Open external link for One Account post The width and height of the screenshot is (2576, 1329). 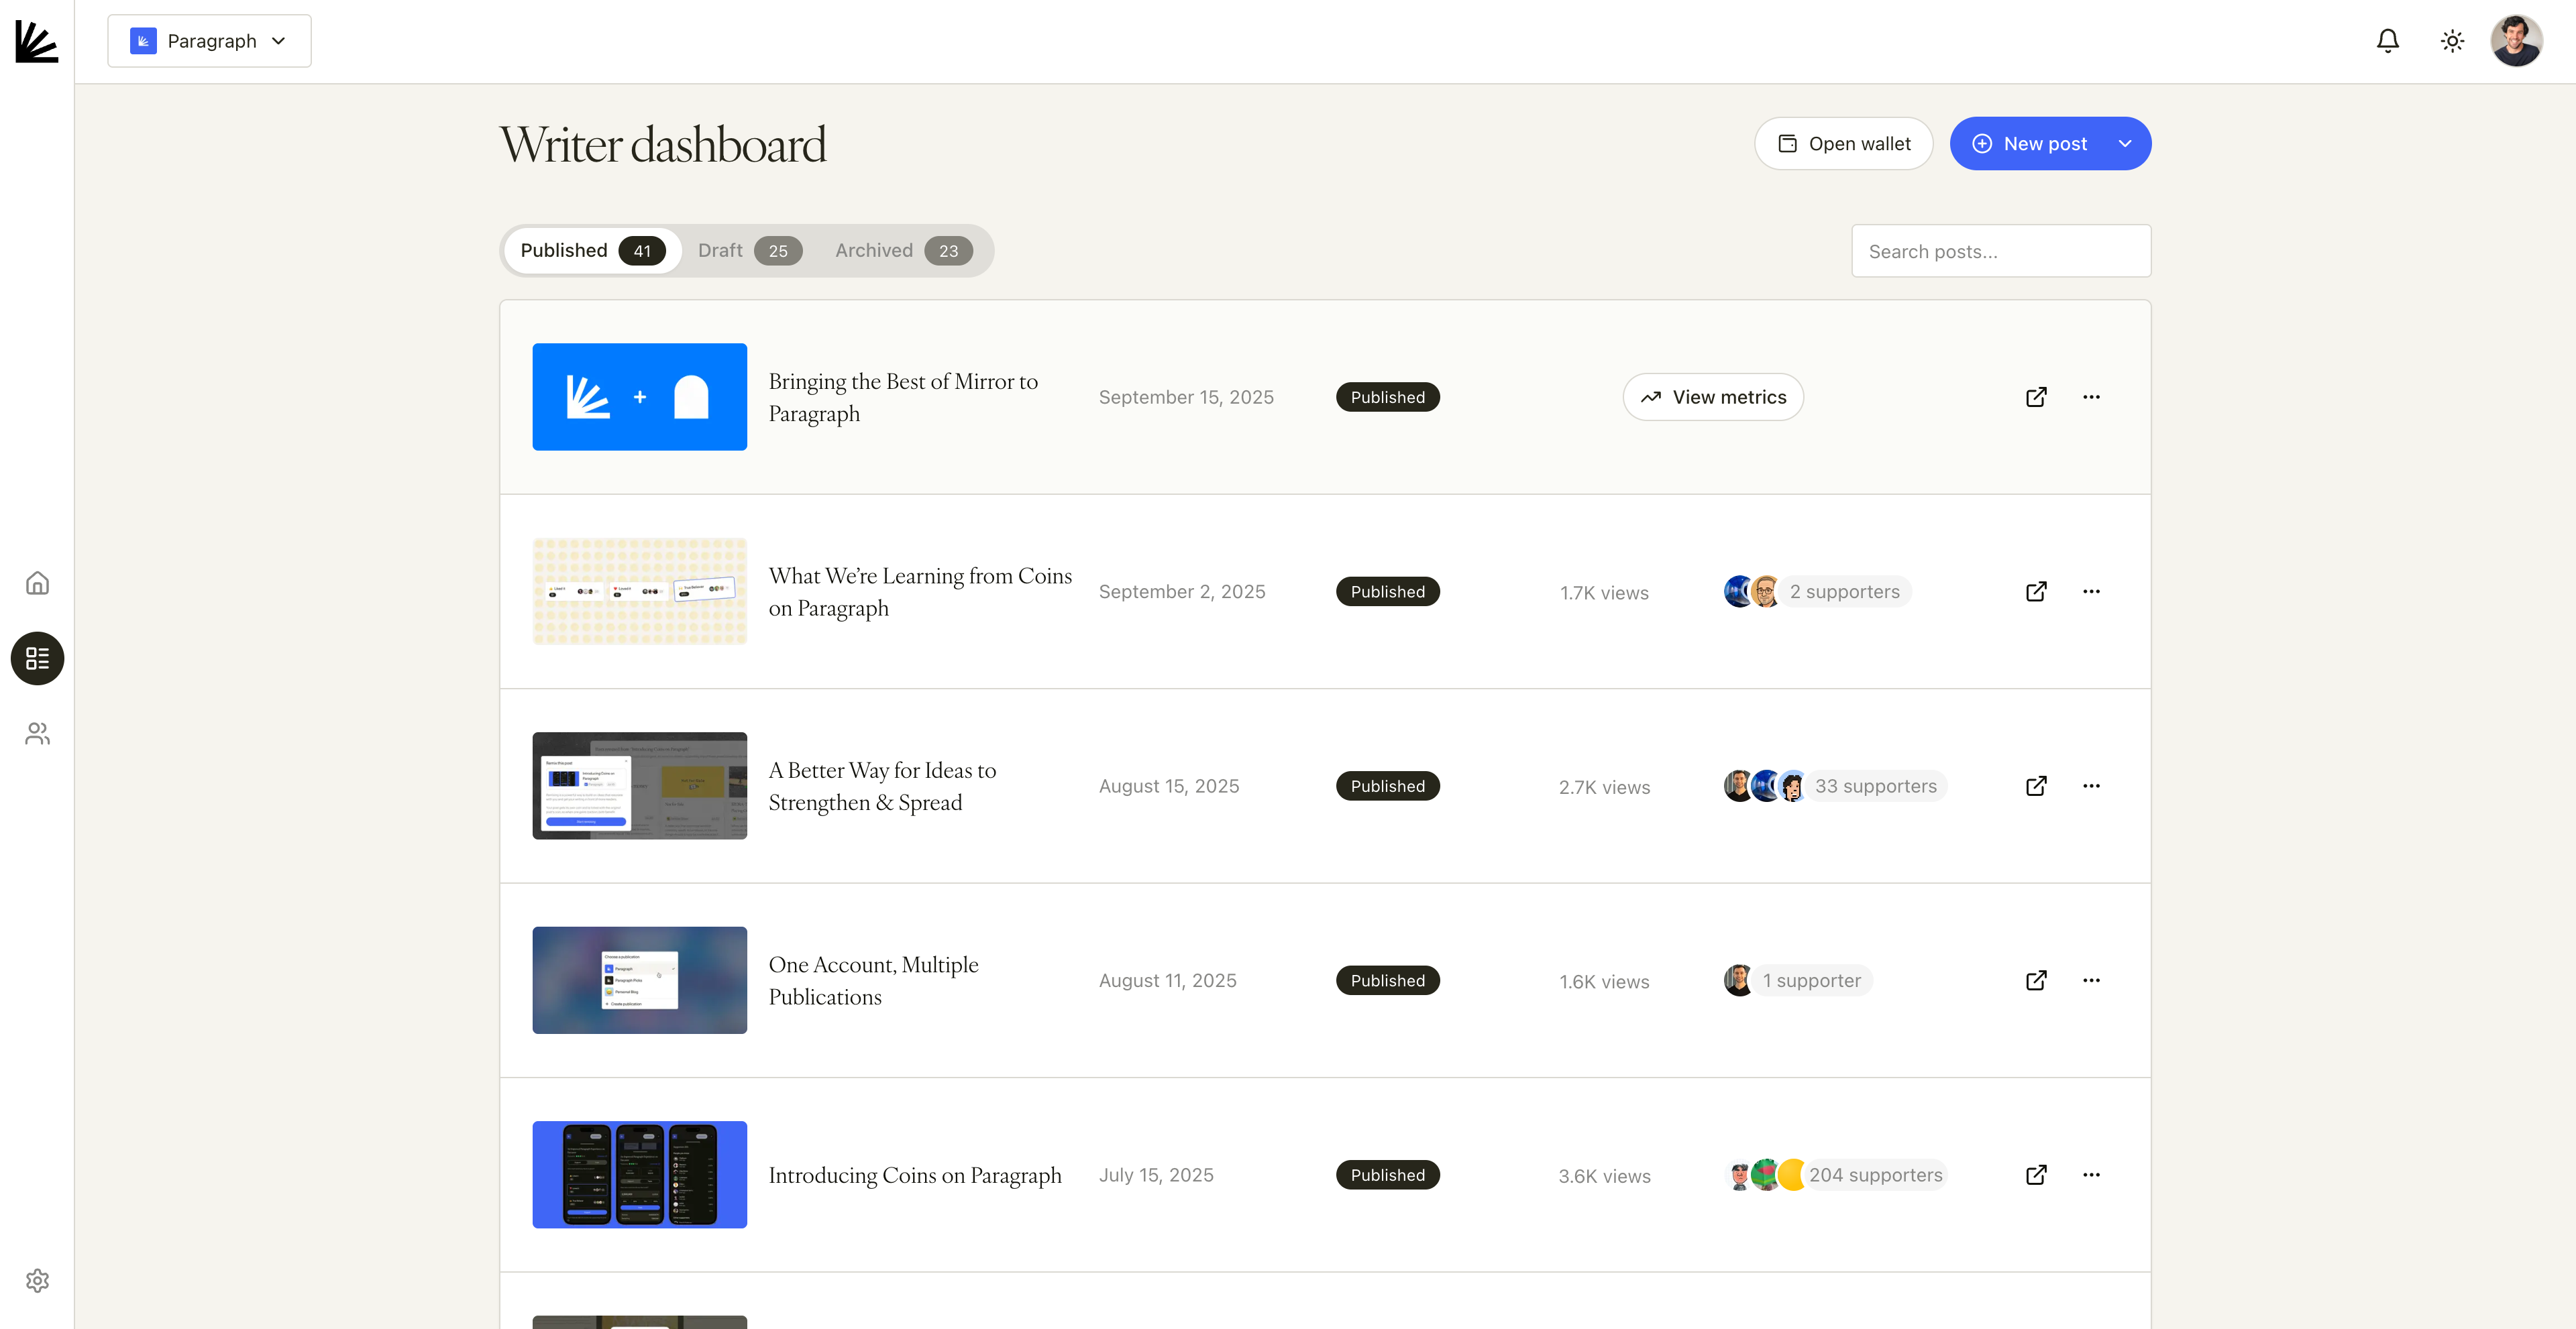[x=2035, y=980]
